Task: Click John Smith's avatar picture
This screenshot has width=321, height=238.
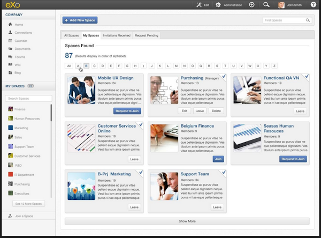Action: coord(281,5)
